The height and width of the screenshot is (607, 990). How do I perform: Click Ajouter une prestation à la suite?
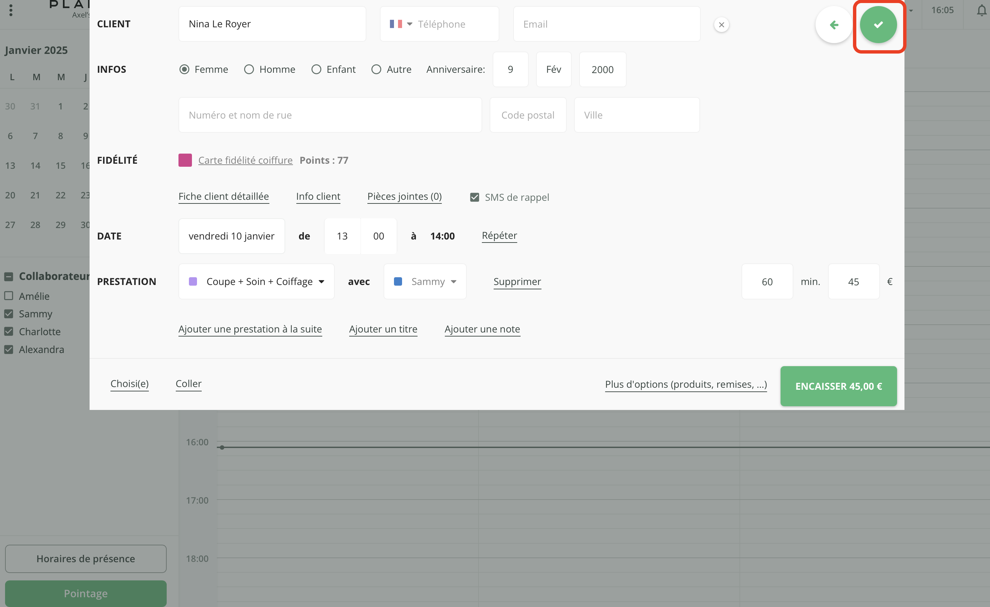coord(250,329)
